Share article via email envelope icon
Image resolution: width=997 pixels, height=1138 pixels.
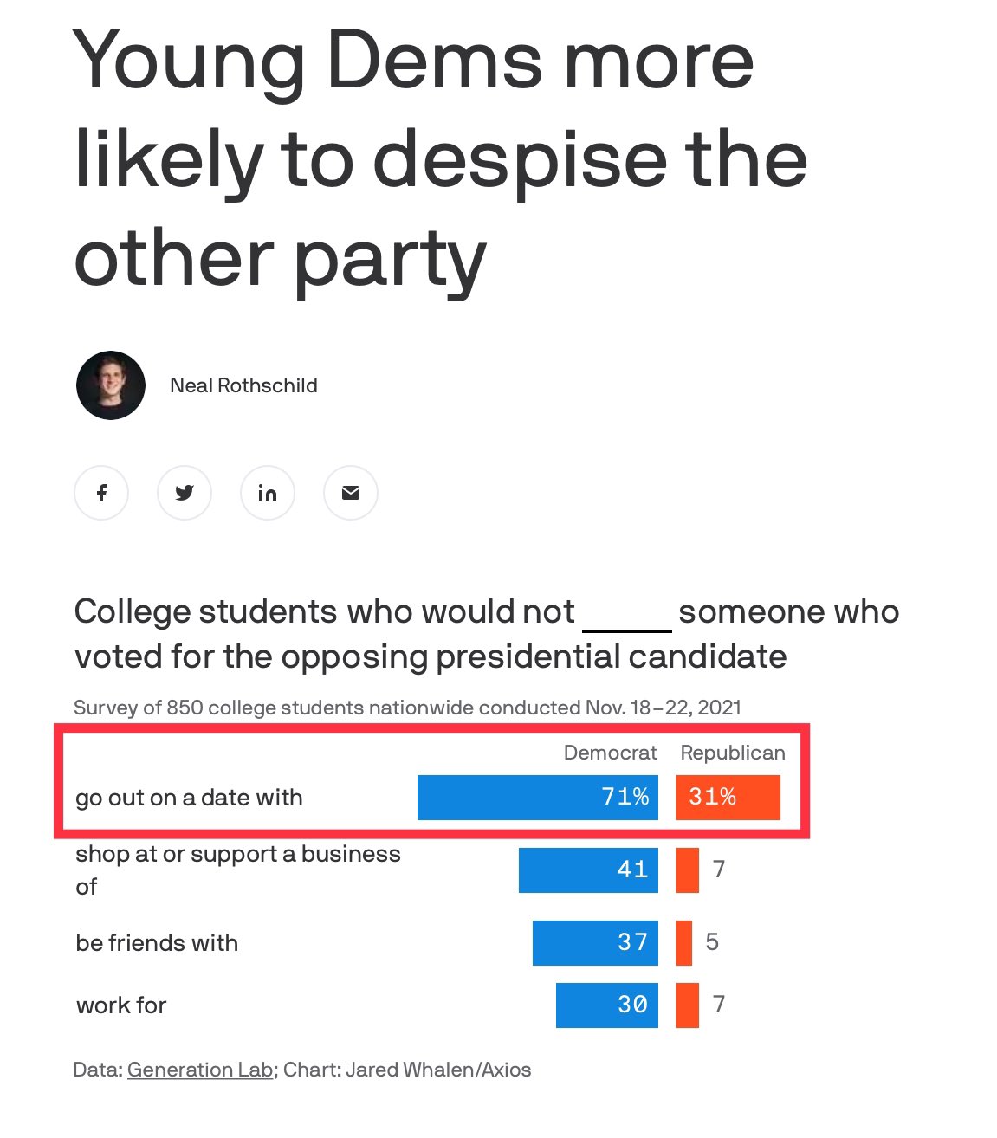(x=351, y=493)
